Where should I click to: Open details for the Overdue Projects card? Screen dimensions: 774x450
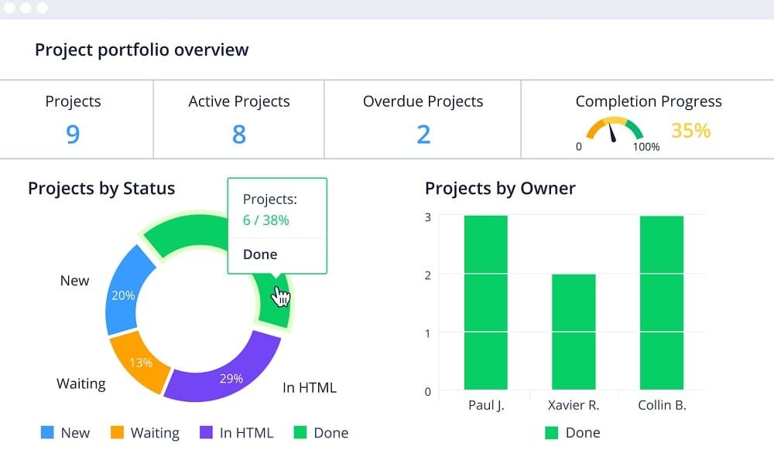coord(423,118)
